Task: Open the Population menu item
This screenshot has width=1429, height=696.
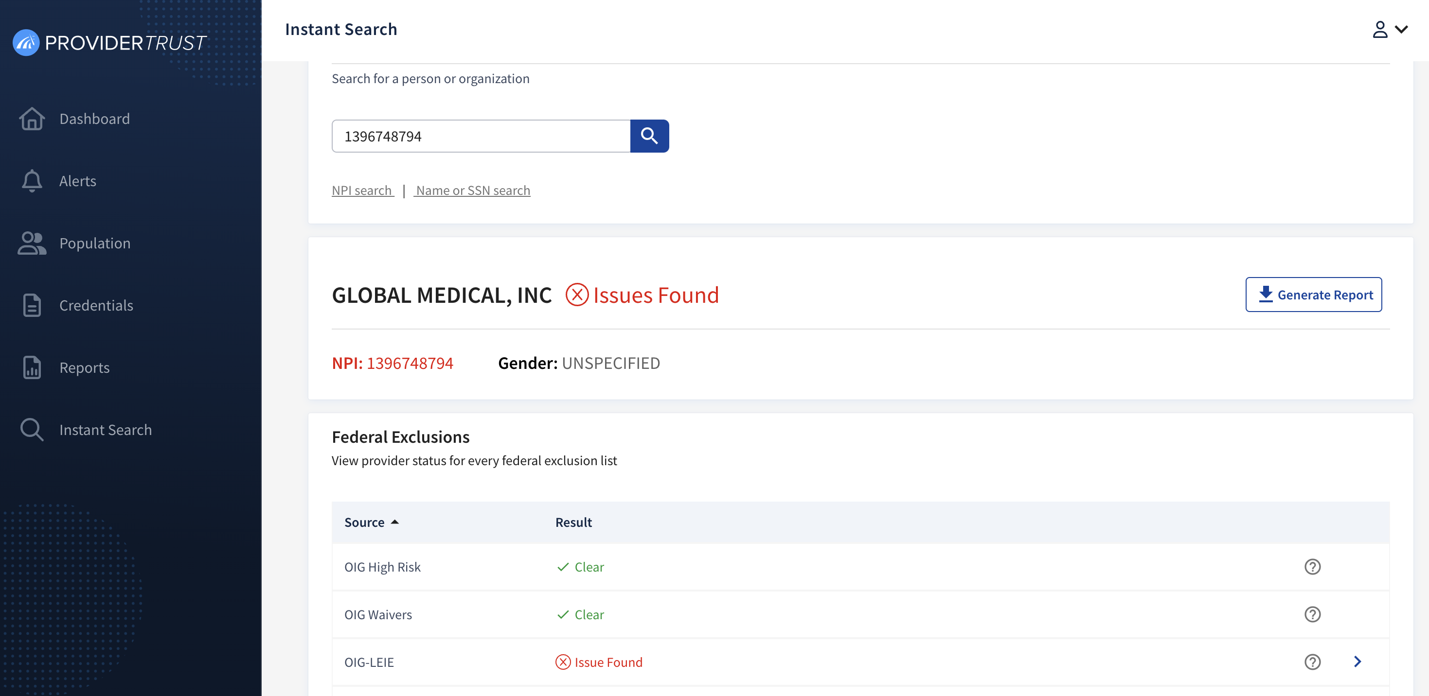Action: point(95,244)
